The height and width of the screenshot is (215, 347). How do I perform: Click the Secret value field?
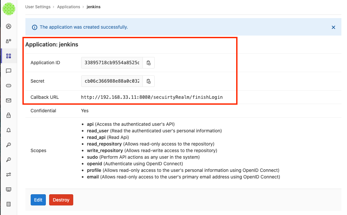pyautogui.click(x=112, y=81)
